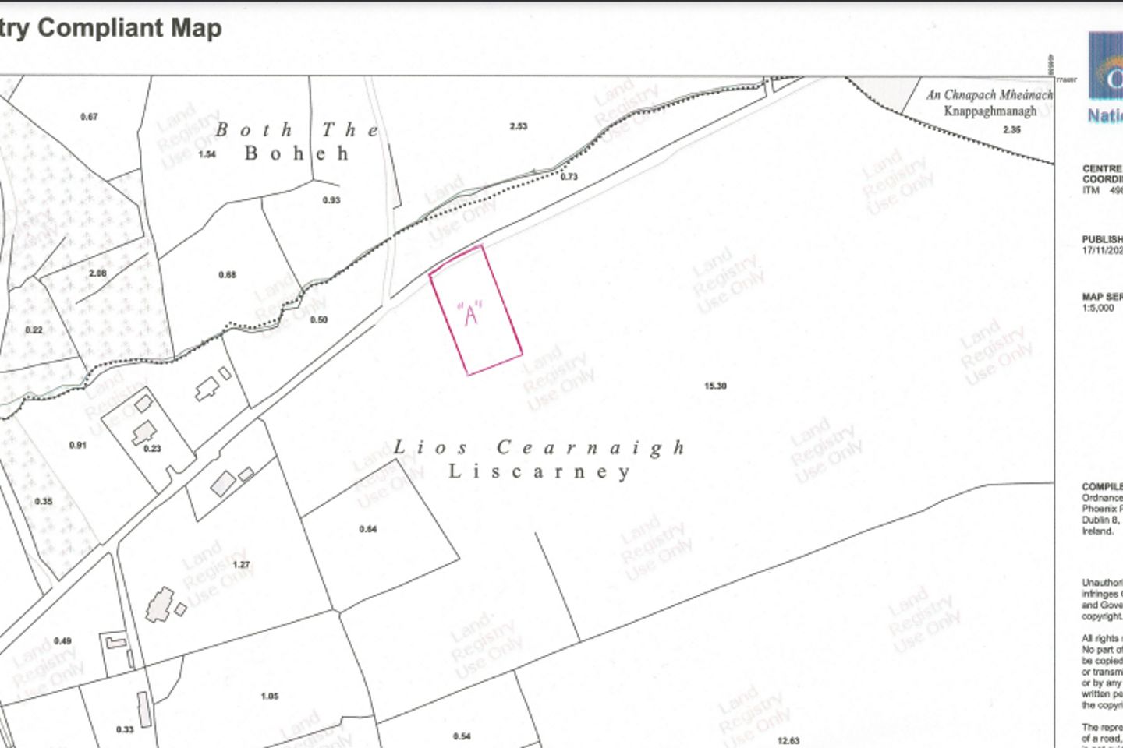
Task: Click the parcel numbered 0.67
Action: pyautogui.click(x=89, y=117)
